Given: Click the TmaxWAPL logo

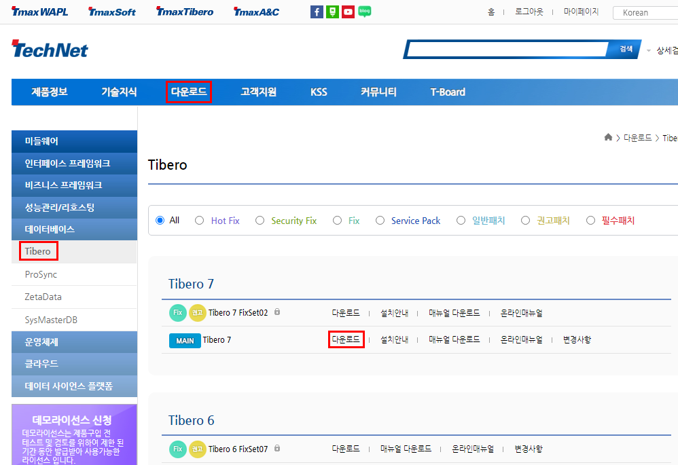Looking at the screenshot, I should point(40,12).
